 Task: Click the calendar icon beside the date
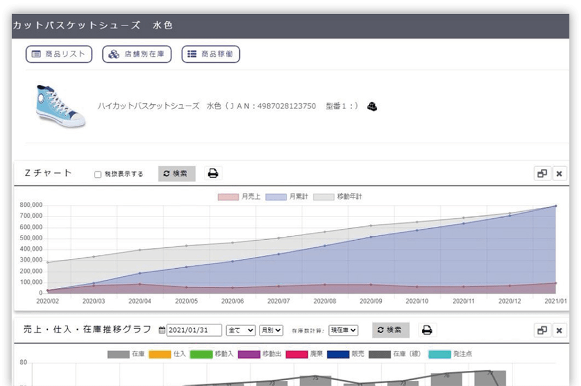[162, 330]
